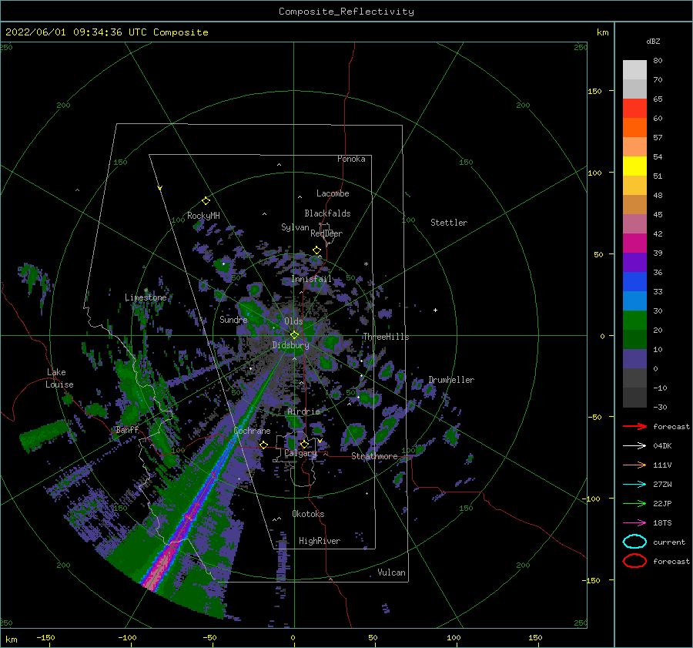This screenshot has height=648, width=693.
Task: Click the red forecast arrow legend icon
Action: [634, 426]
